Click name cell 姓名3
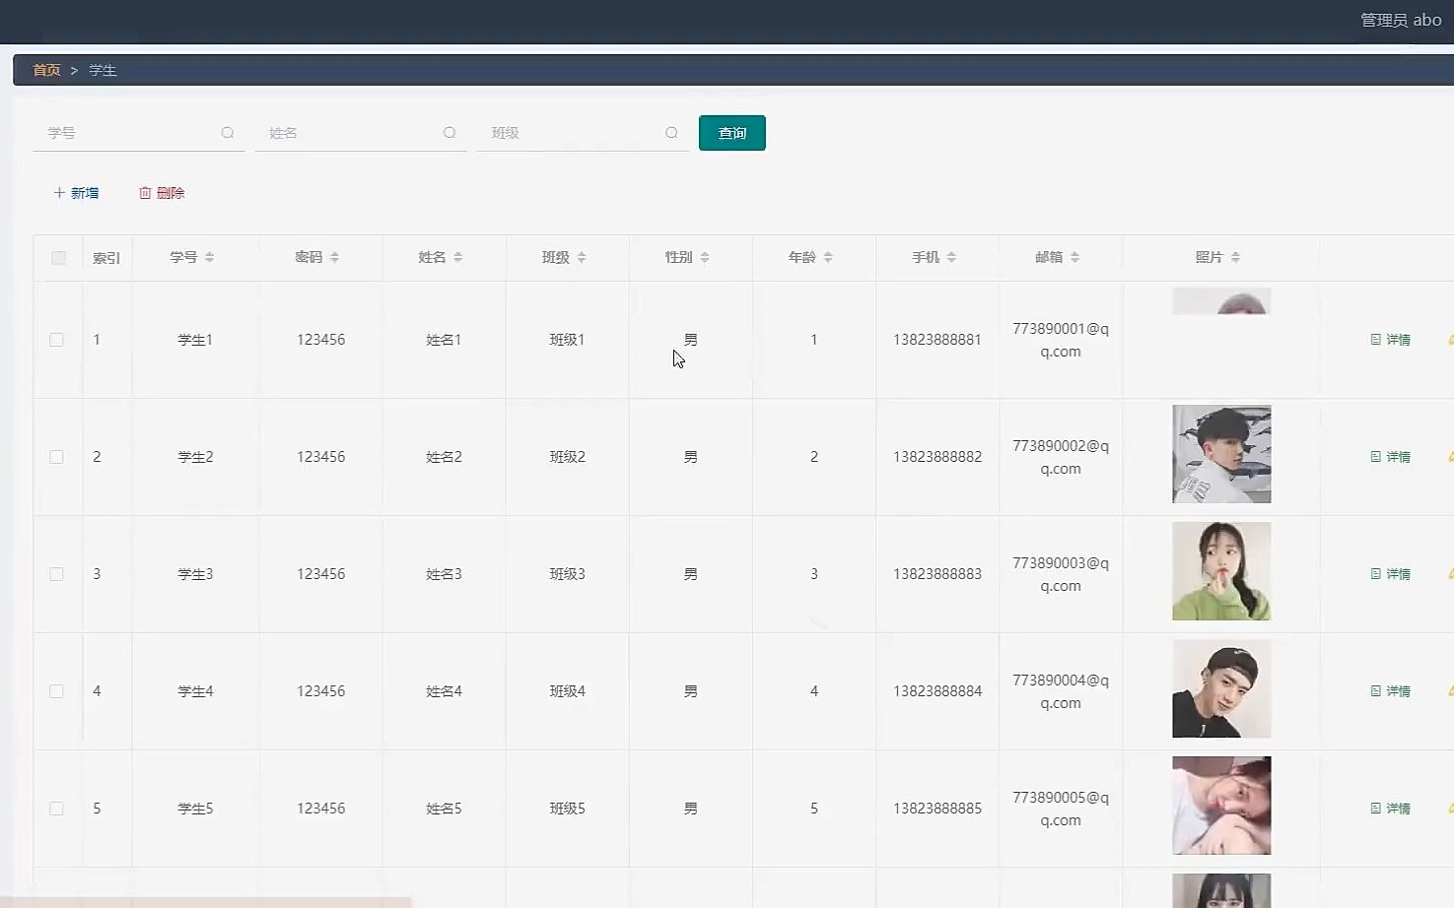This screenshot has width=1454, height=908. tap(444, 574)
